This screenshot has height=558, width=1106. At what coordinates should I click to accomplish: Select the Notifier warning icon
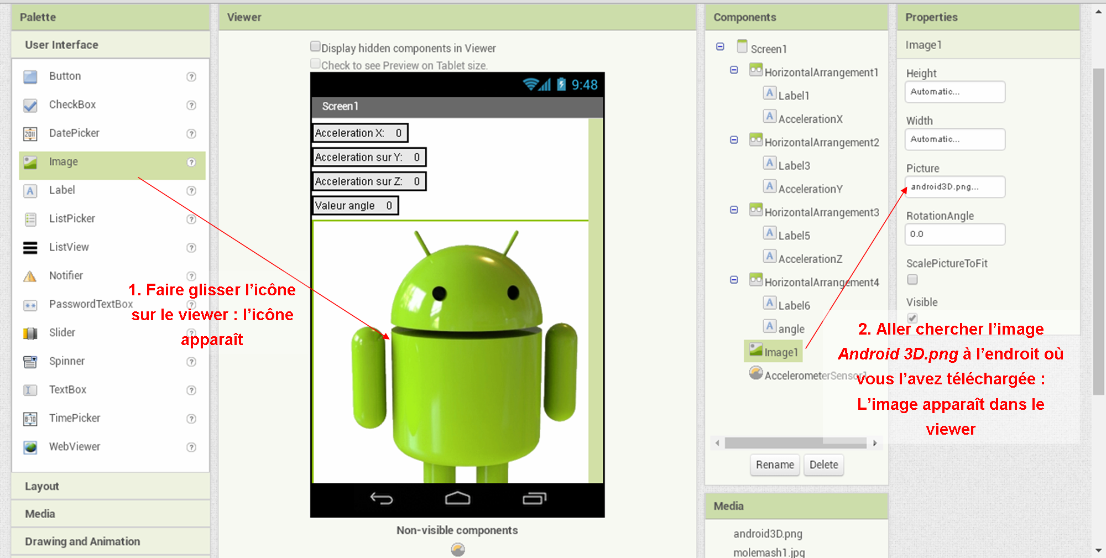click(30, 276)
